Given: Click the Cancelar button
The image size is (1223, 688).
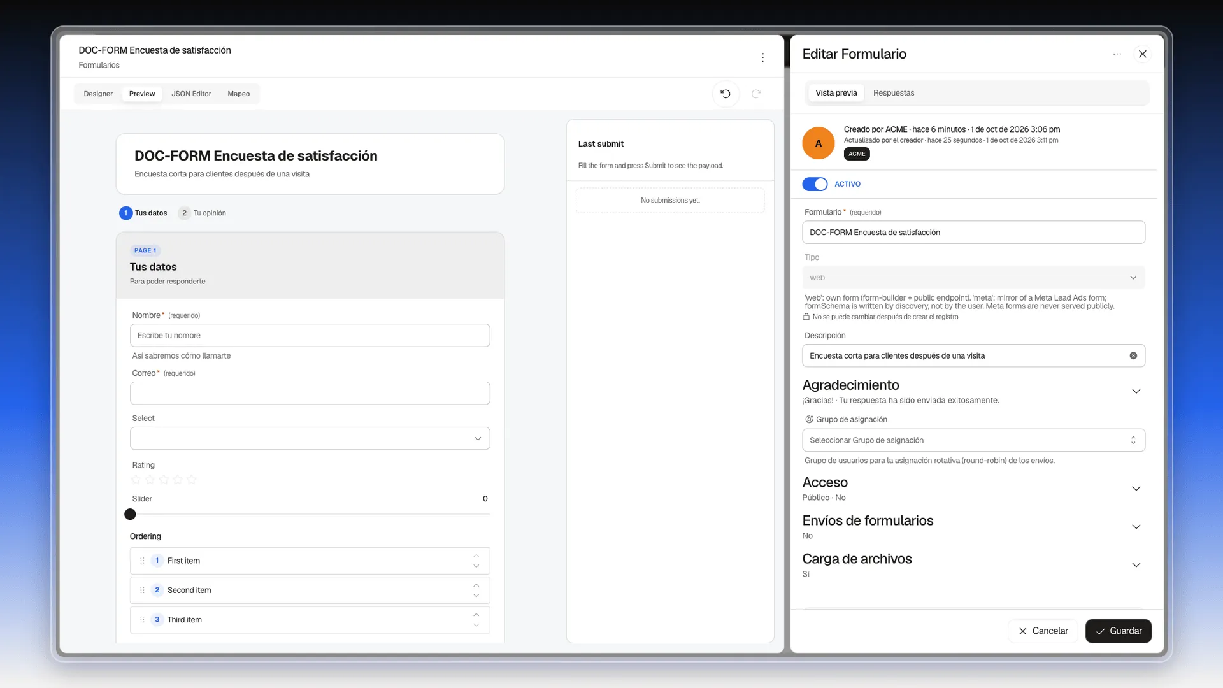Looking at the screenshot, I should point(1043,631).
